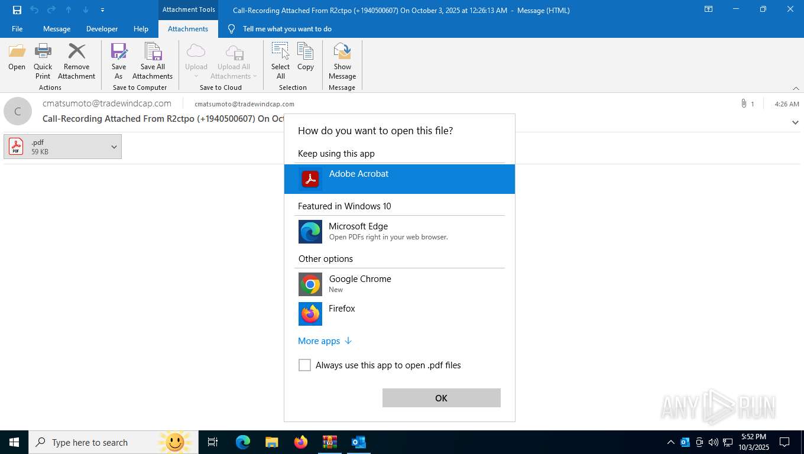The height and width of the screenshot is (454, 804).
Task: Open the Customize Quick Access Toolbar dropdown
Action: point(103,10)
